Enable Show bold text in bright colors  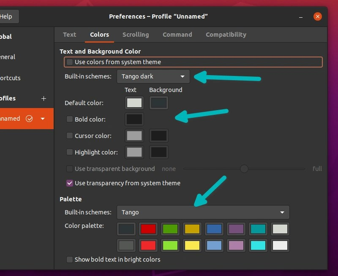70,260
